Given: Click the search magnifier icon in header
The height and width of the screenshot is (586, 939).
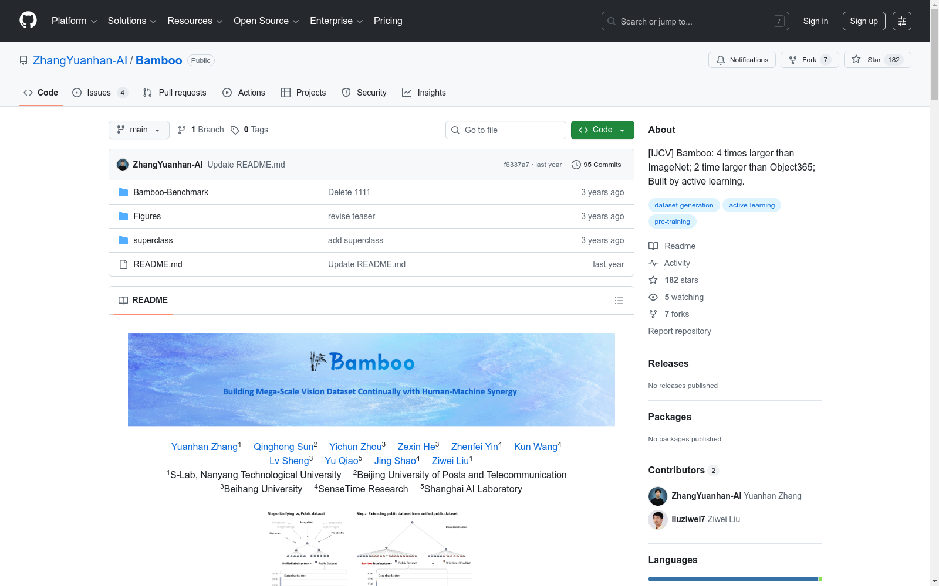Looking at the screenshot, I should [x=612, y=21].
